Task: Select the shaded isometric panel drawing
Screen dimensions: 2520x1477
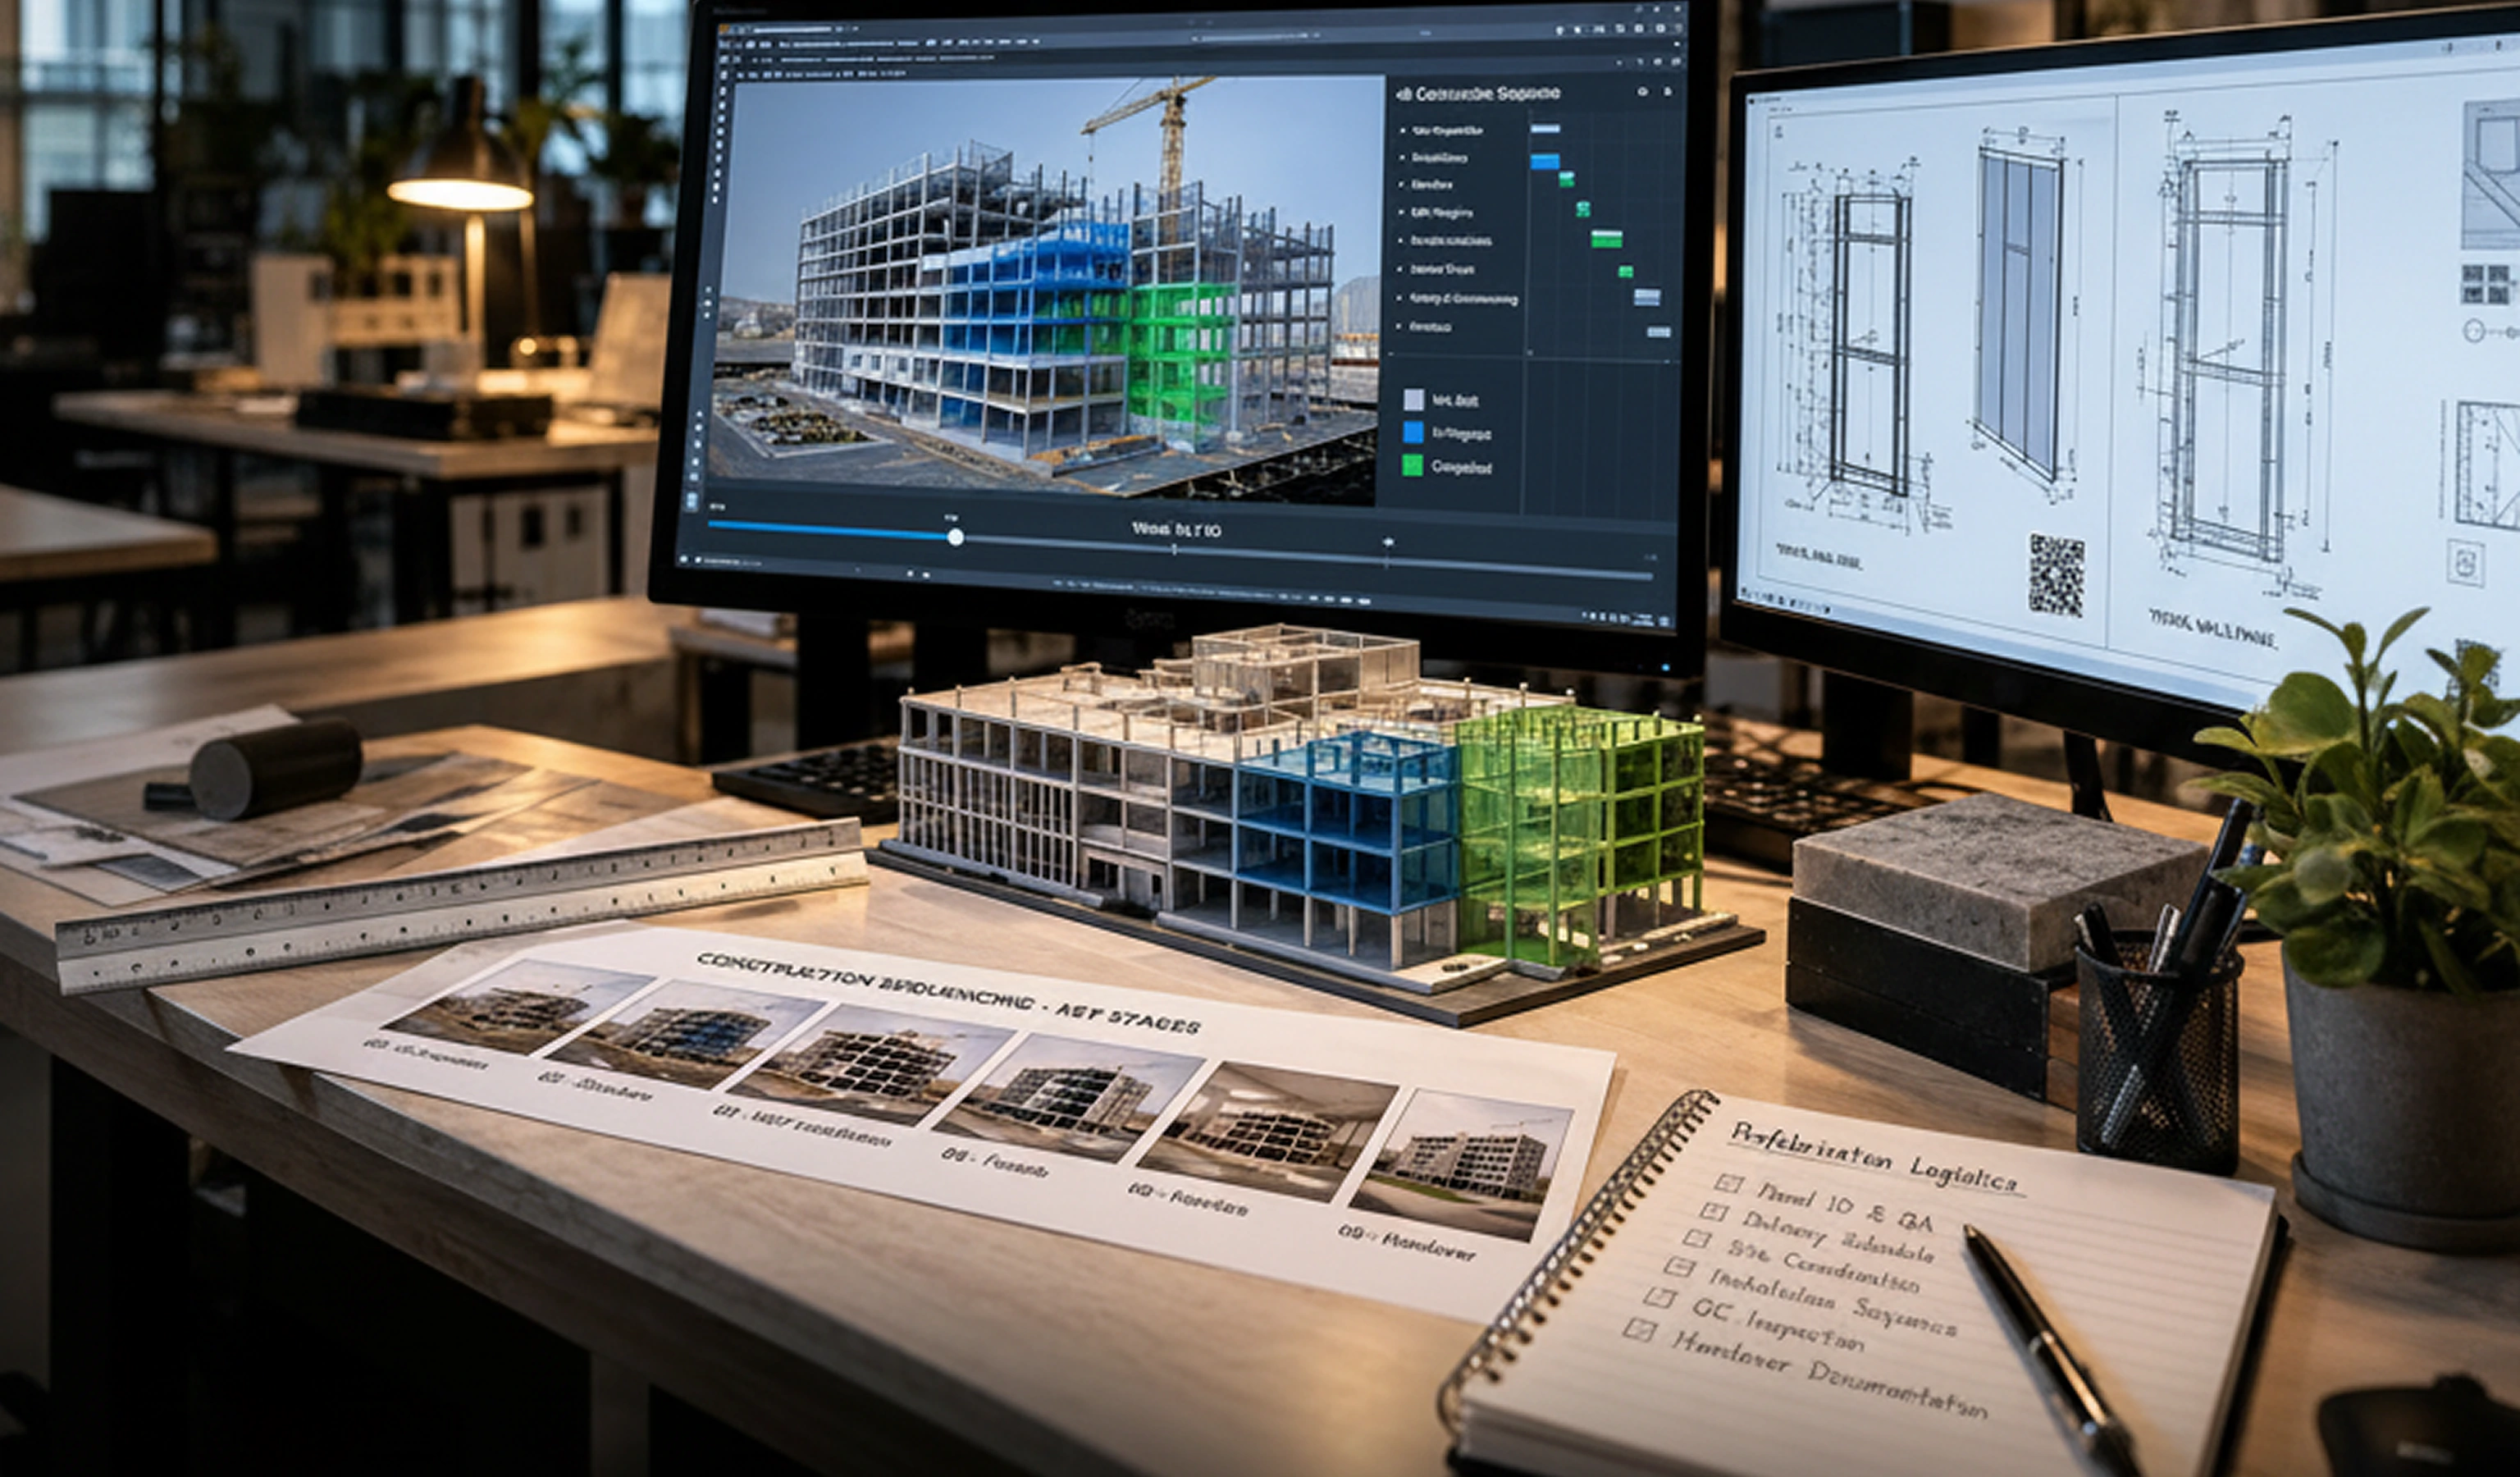Action: point(2018,315)
